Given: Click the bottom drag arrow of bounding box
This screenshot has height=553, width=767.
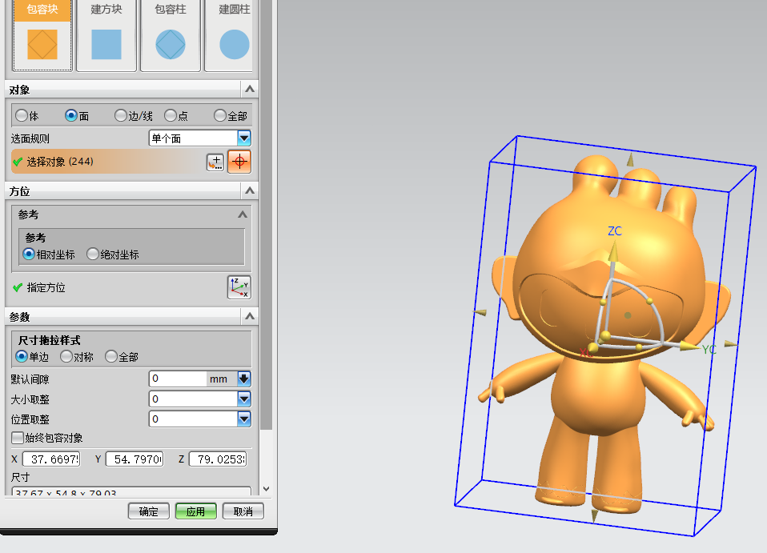Looking at the screenshot, I should (x=595, y=516).
